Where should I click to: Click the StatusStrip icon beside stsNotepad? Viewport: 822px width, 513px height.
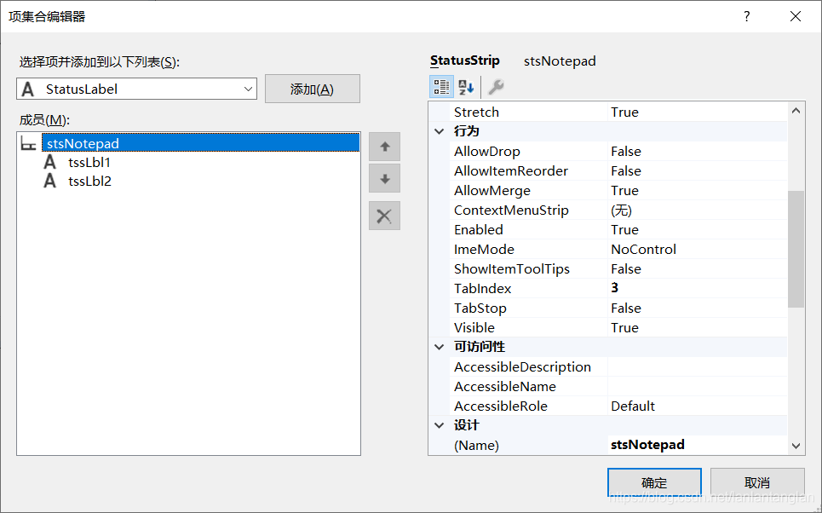(x=29, y=143)
